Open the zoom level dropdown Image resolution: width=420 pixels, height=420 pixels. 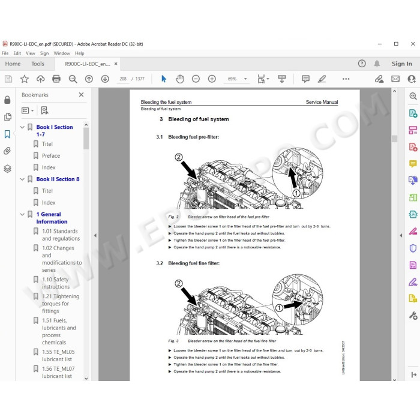coord(245,79)
